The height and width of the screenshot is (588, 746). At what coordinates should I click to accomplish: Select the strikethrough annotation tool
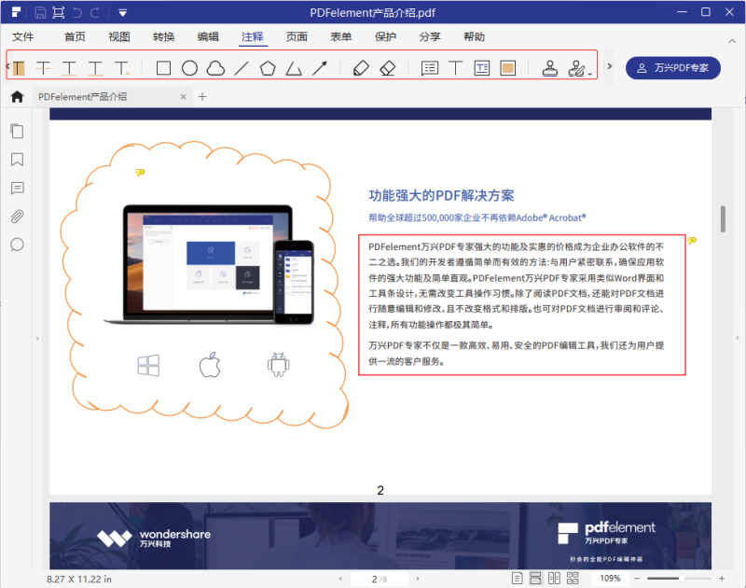coord(42,67)
